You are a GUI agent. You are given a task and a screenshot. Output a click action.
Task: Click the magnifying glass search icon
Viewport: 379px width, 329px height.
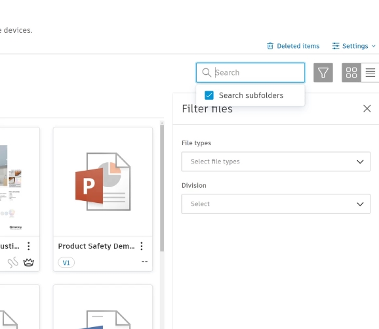coord(207,72)
